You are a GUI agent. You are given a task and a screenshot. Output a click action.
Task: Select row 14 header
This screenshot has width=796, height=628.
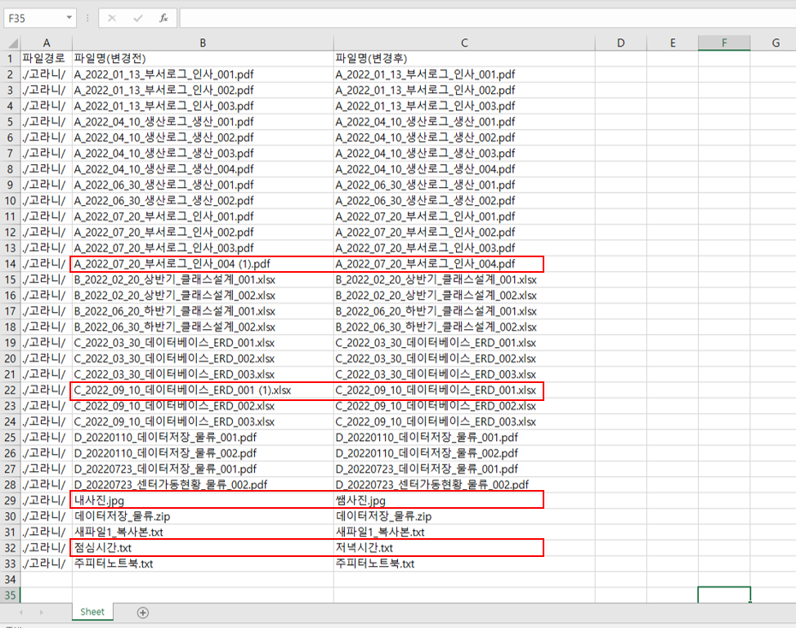pyautogui.click(x=10, y=264)
